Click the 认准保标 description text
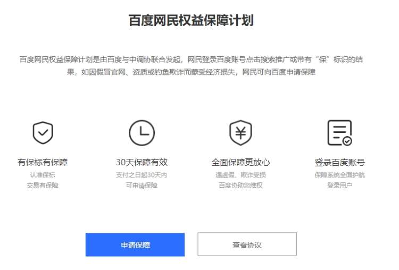Viewport: 399px width, 270px height. pos(43,175)
